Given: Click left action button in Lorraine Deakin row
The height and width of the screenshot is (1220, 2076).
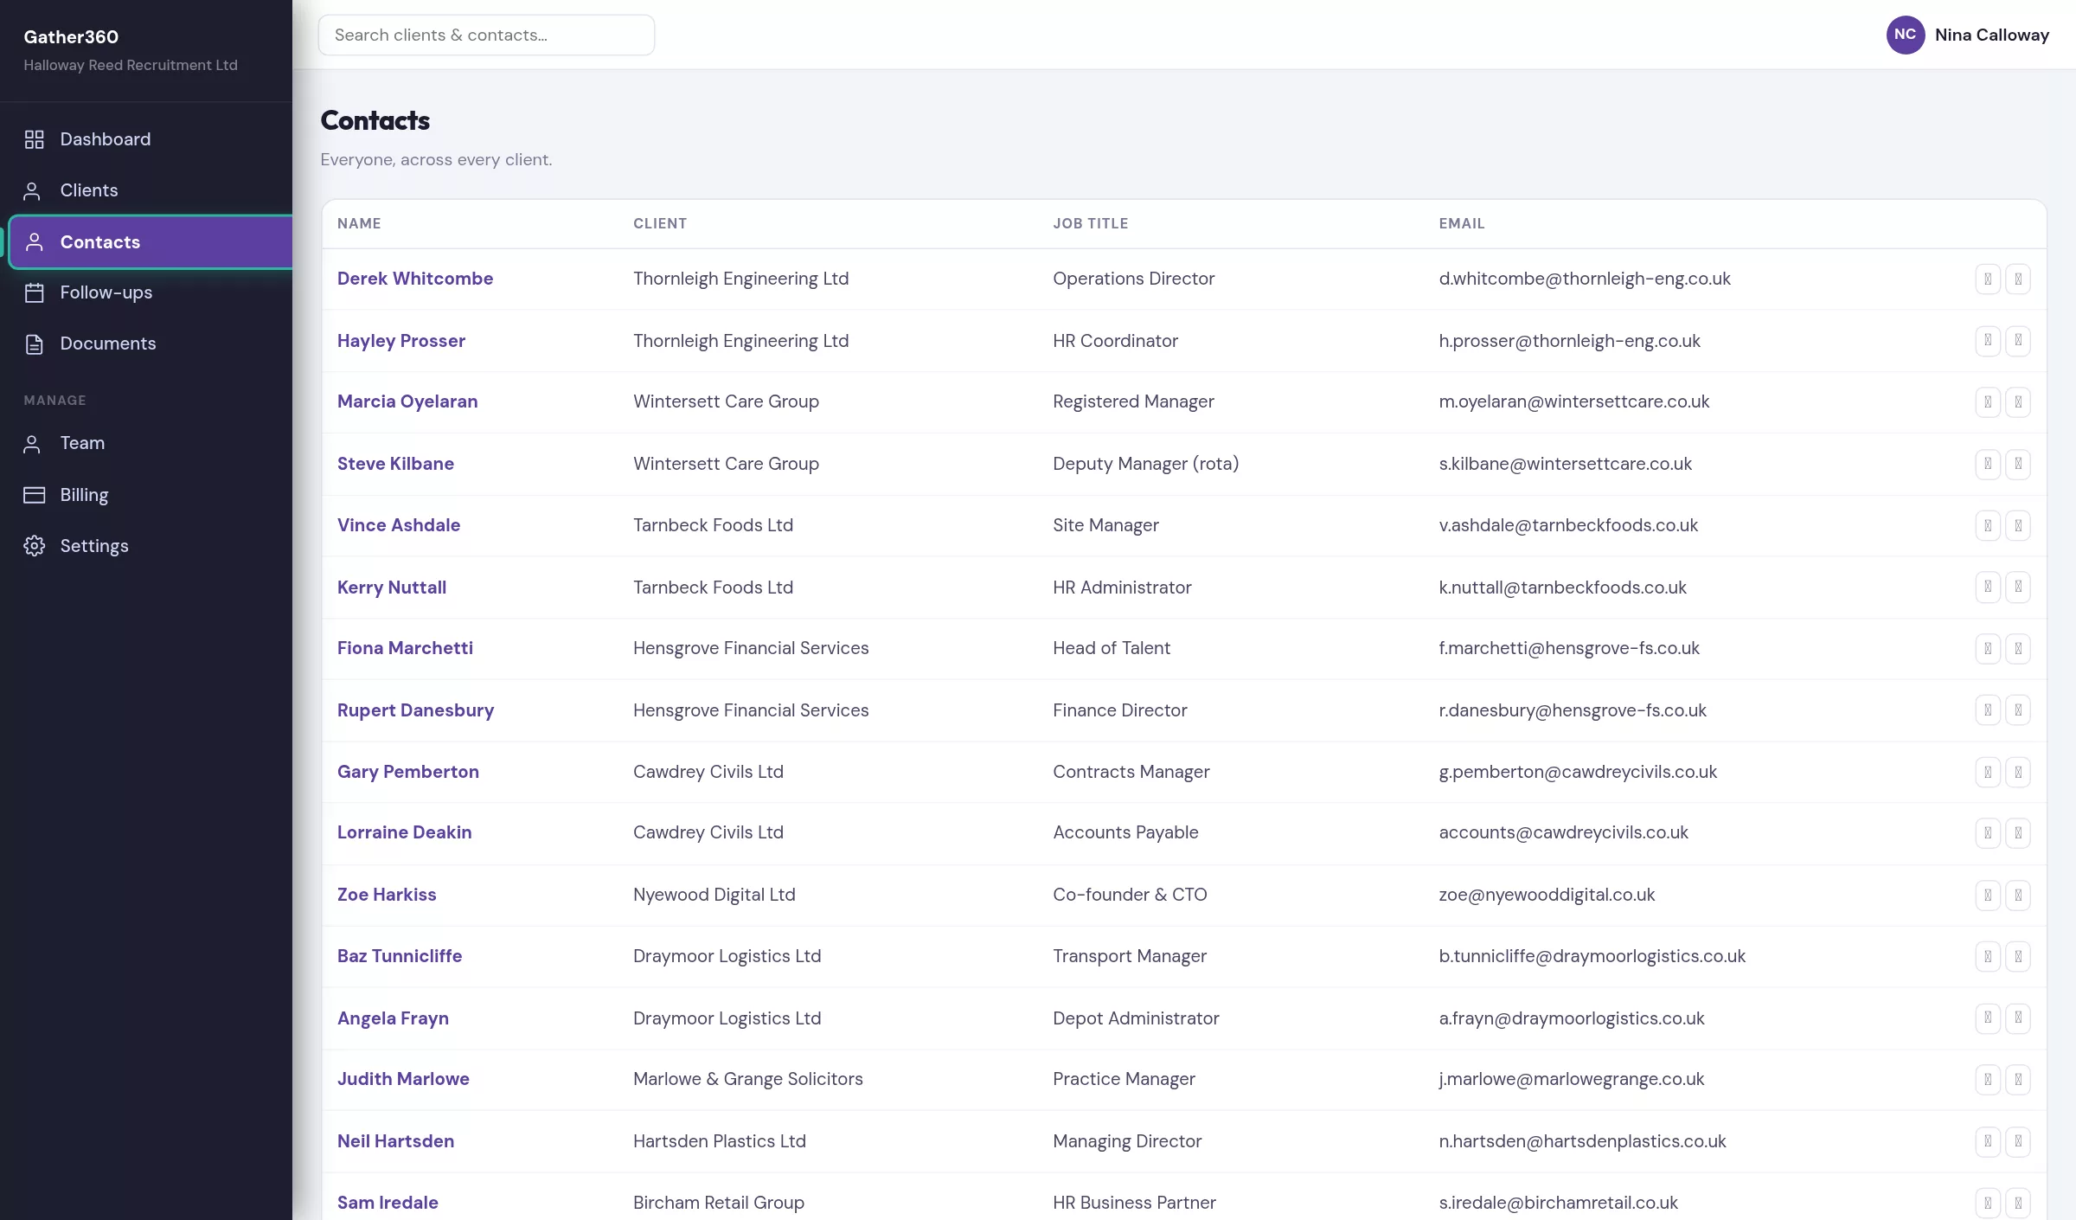Looking at the screenshot, I should pyautogui.click(x=1988, y=832).
